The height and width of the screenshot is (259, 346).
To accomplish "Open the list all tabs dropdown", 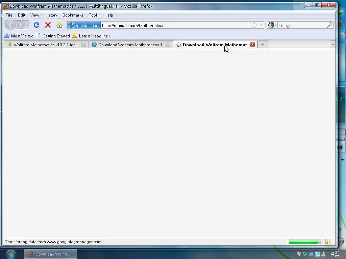I will coord(333,45).
